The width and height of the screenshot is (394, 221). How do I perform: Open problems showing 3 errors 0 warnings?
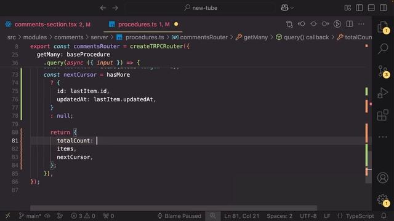click(x=83, y=215)
